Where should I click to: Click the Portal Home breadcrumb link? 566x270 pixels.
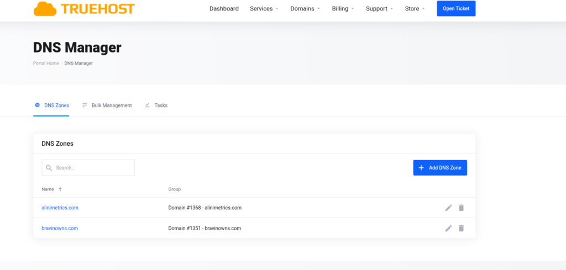coord(46,63)
